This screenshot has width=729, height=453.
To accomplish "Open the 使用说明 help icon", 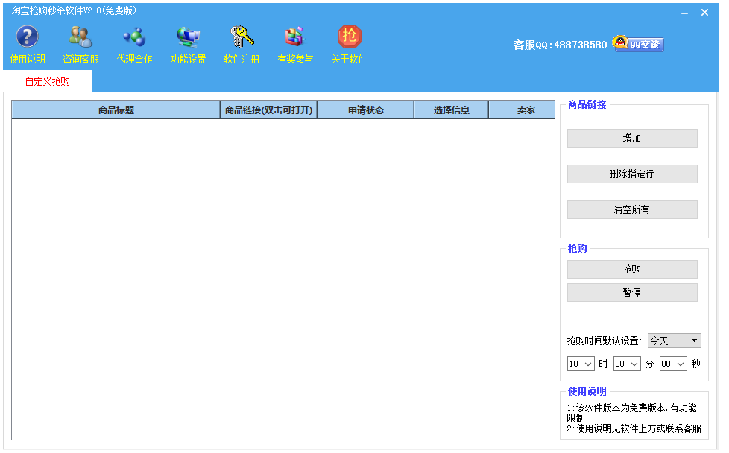I will [x=27, y=37].
